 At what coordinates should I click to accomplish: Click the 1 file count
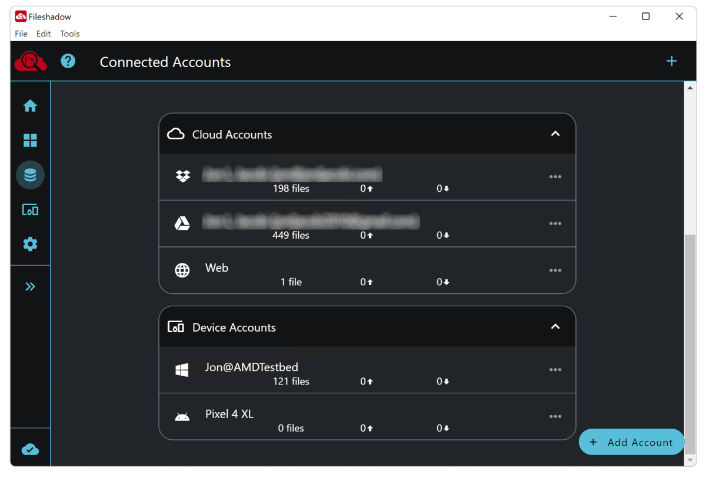click(x=291, y=282)
